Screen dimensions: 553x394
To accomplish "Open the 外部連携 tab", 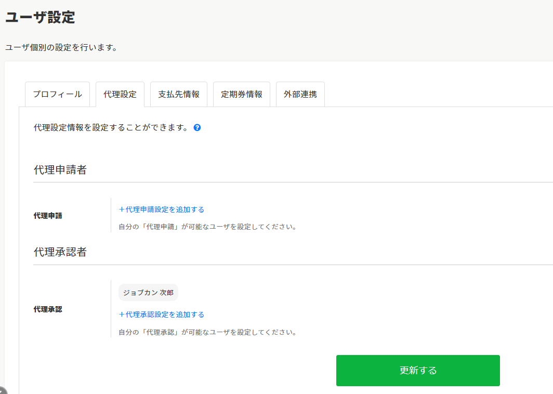I will pos(300,95).
